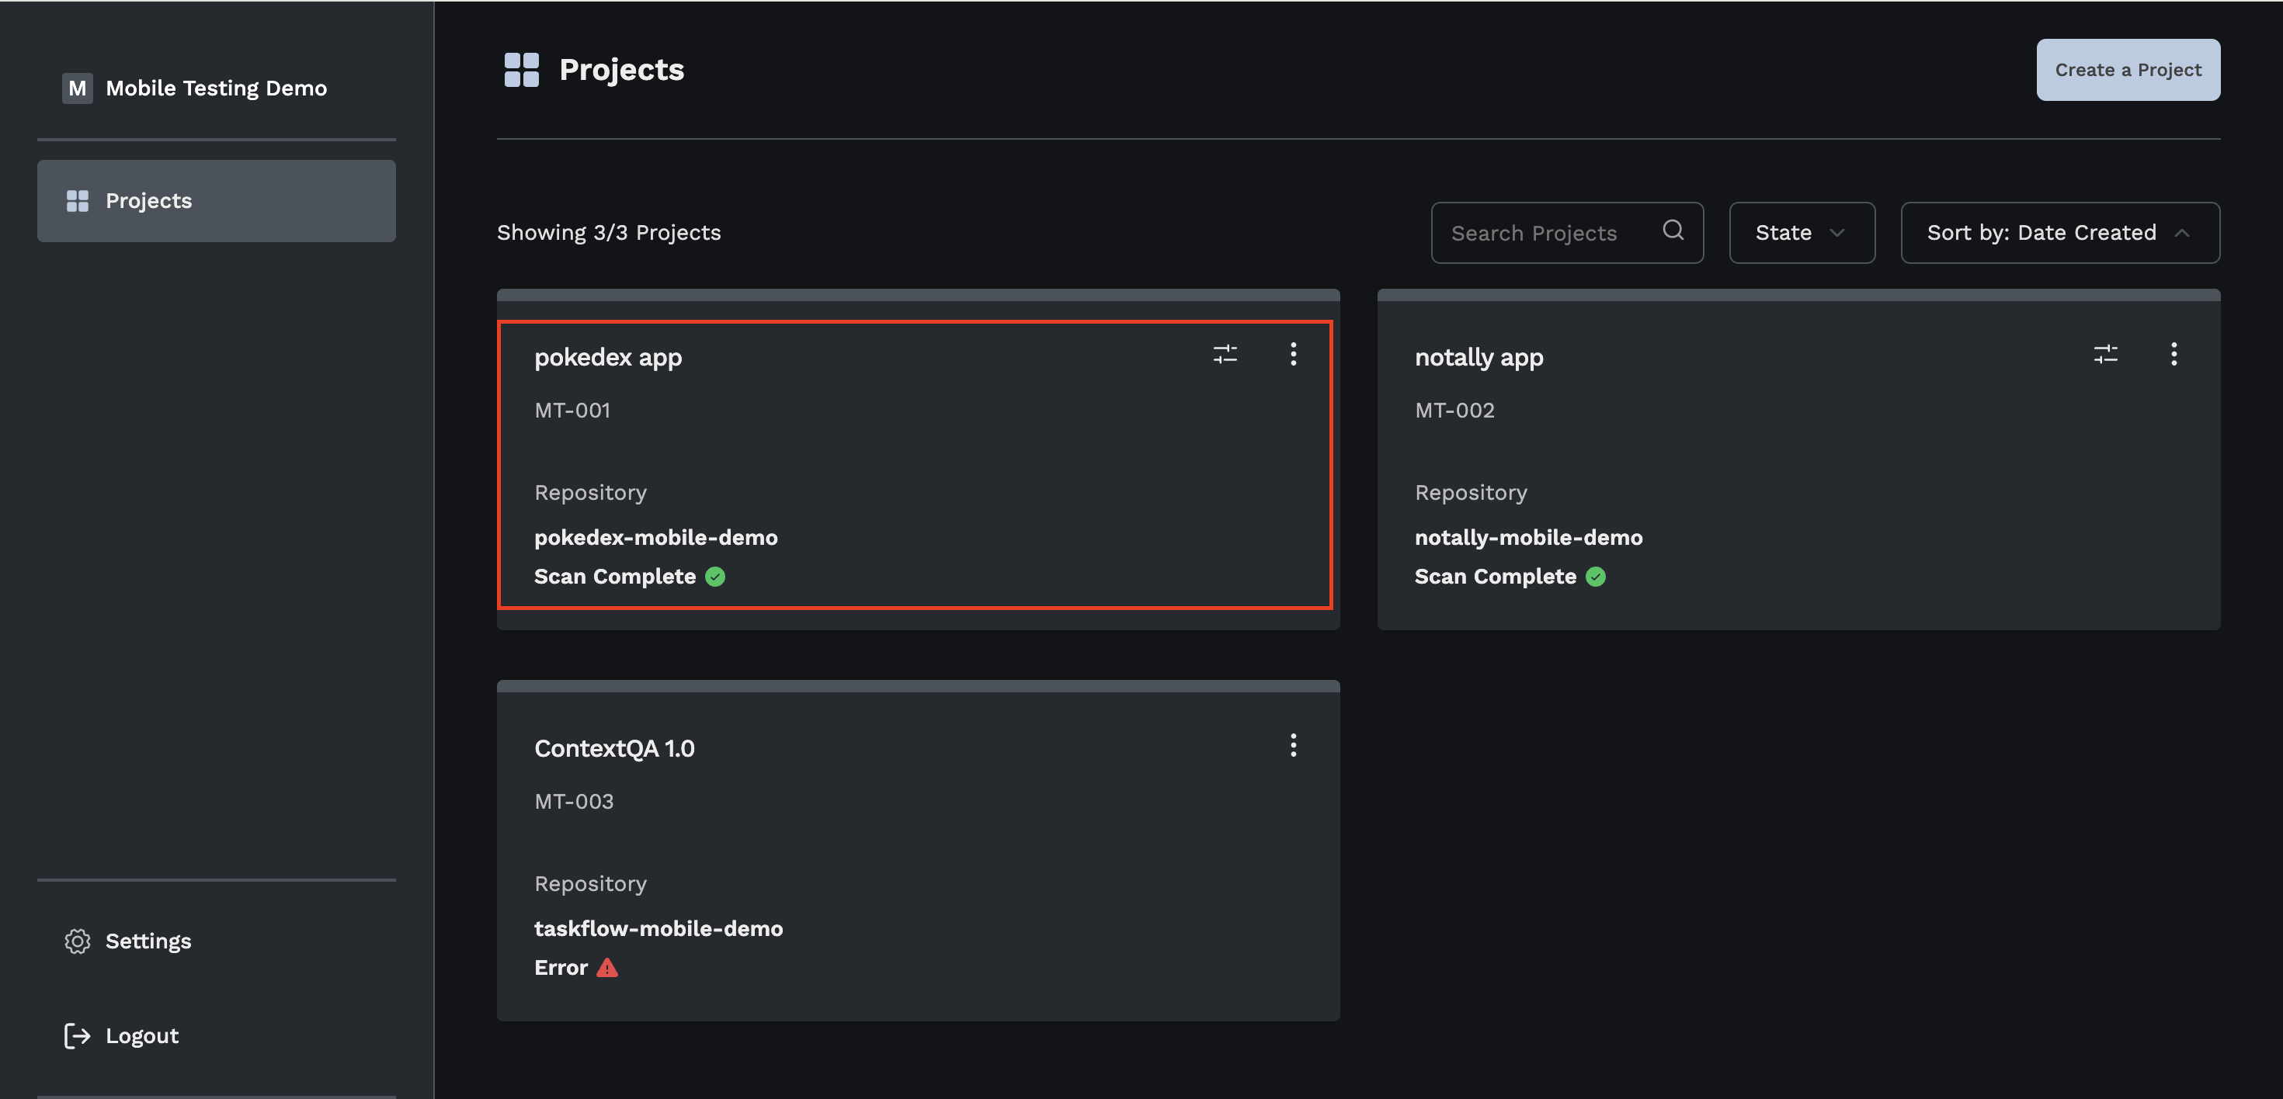Open pokedex app three-dot menu

1293,355
